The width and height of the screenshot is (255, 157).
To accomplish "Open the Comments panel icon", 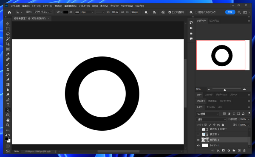I will click(x=191, y=39).
